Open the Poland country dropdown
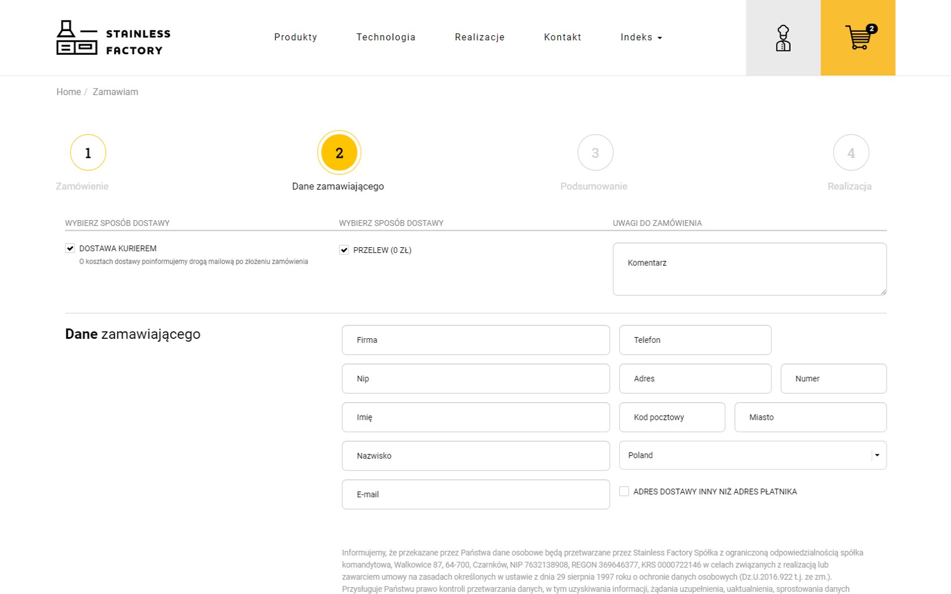 point(744,455)
